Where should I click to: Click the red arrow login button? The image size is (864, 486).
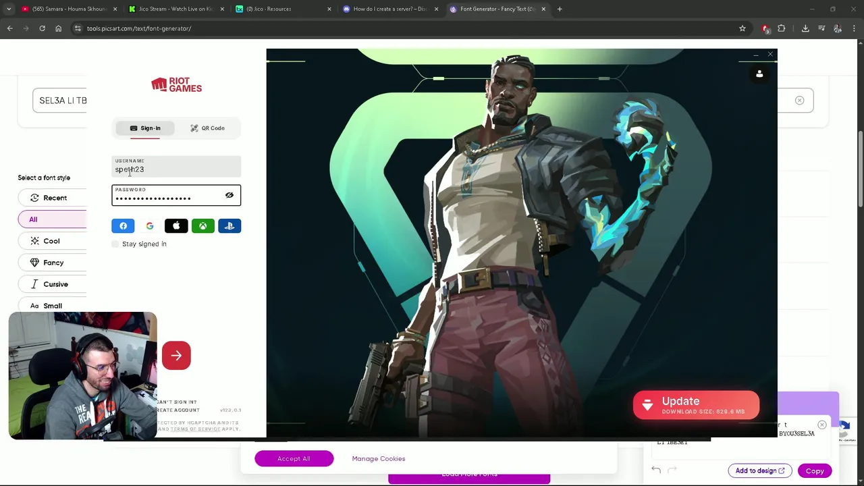coord(176,355)
